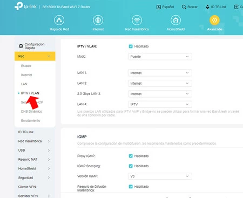Open the Mapa de Red icon
Viewport: 243px width, 198px height.
coord(59,20)
